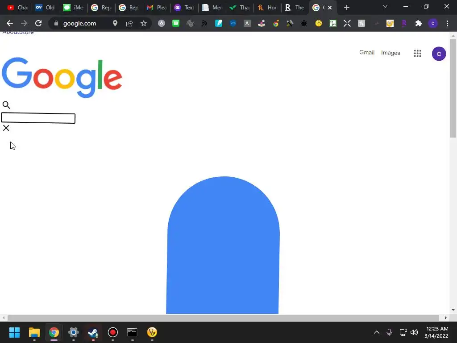
Task: Open File Explorer from the taskbar
Action: tap(34, 332)
